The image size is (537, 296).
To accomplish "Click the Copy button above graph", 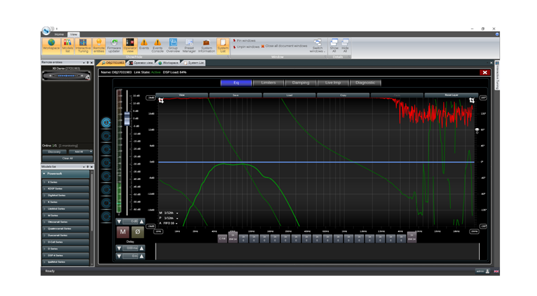I will point(343,95).
